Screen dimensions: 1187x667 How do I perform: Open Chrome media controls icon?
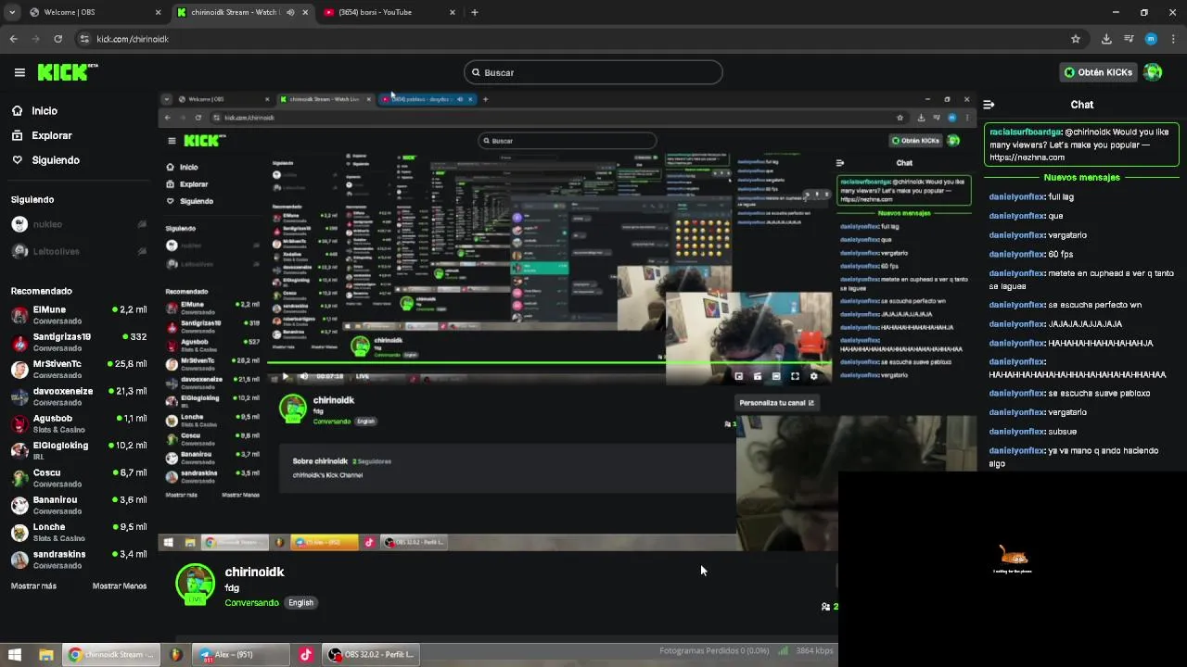point(1129,39)
